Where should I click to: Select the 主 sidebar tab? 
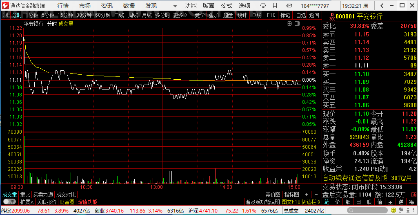click(390, 202)
